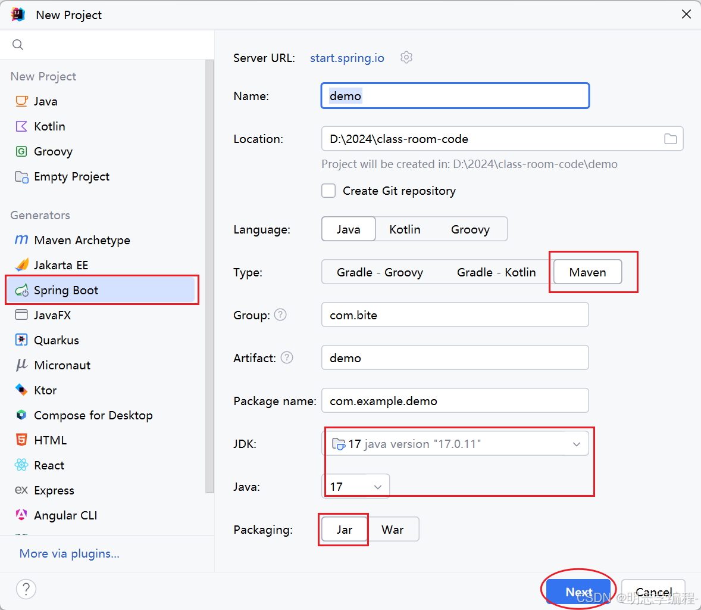This screenshot has width=701, height=610.
Task: Select War packaging
Action: [393, 530]
